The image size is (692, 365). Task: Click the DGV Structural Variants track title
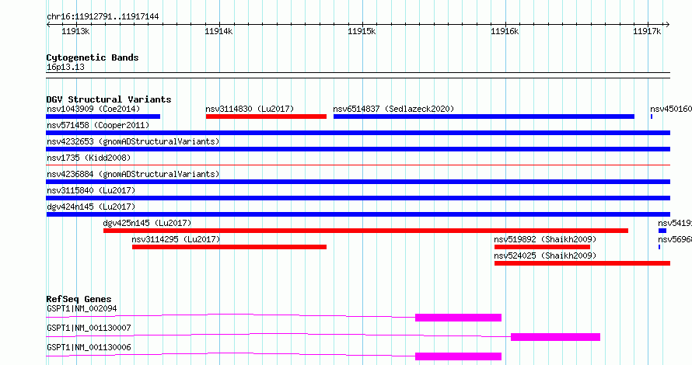[x=109, y=99]
